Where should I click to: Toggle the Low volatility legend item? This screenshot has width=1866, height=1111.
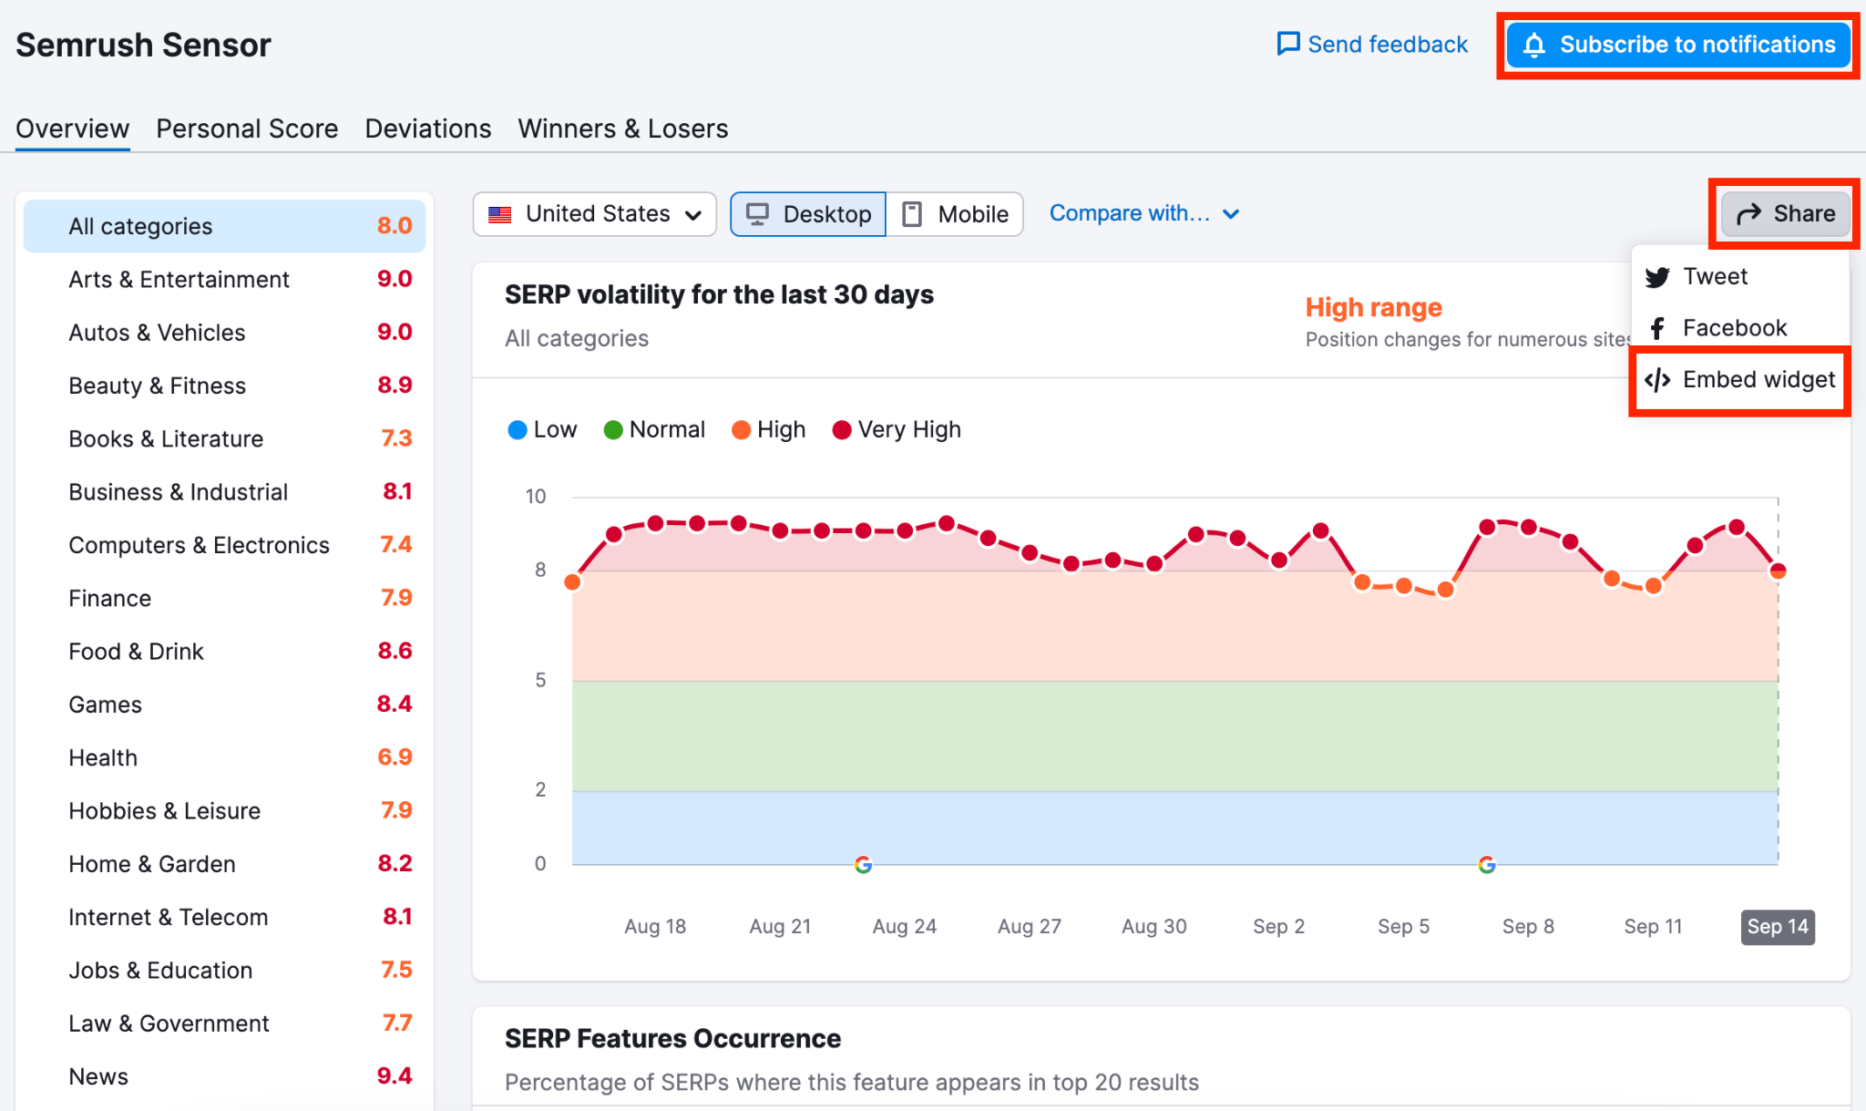click(x=541, y=428)
